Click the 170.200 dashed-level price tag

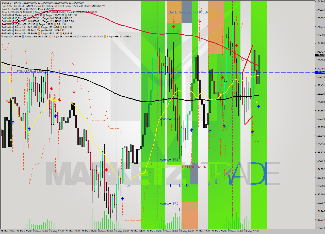tap(320, 72)
